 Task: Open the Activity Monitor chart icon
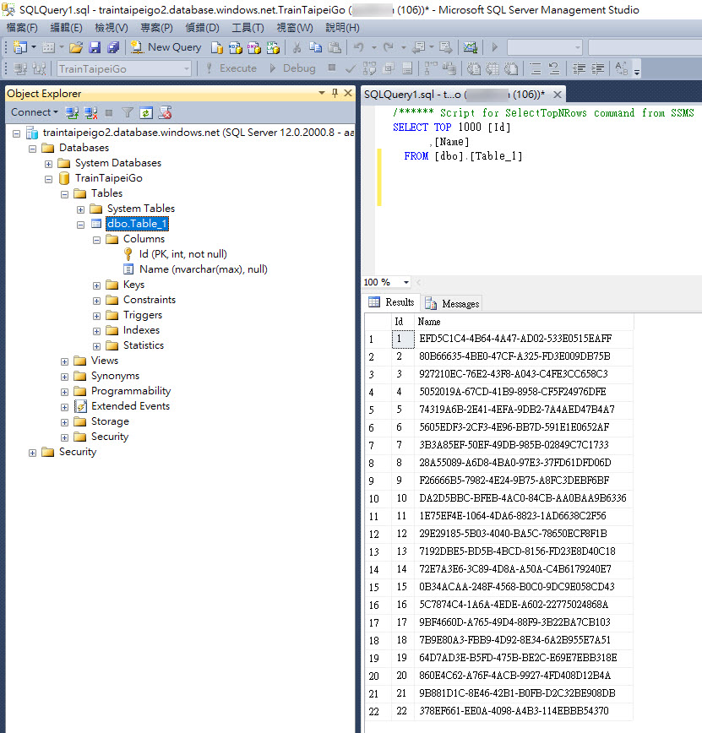(470, 47)
